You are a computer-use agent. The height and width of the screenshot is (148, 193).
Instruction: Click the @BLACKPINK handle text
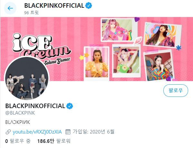(20, 113)
